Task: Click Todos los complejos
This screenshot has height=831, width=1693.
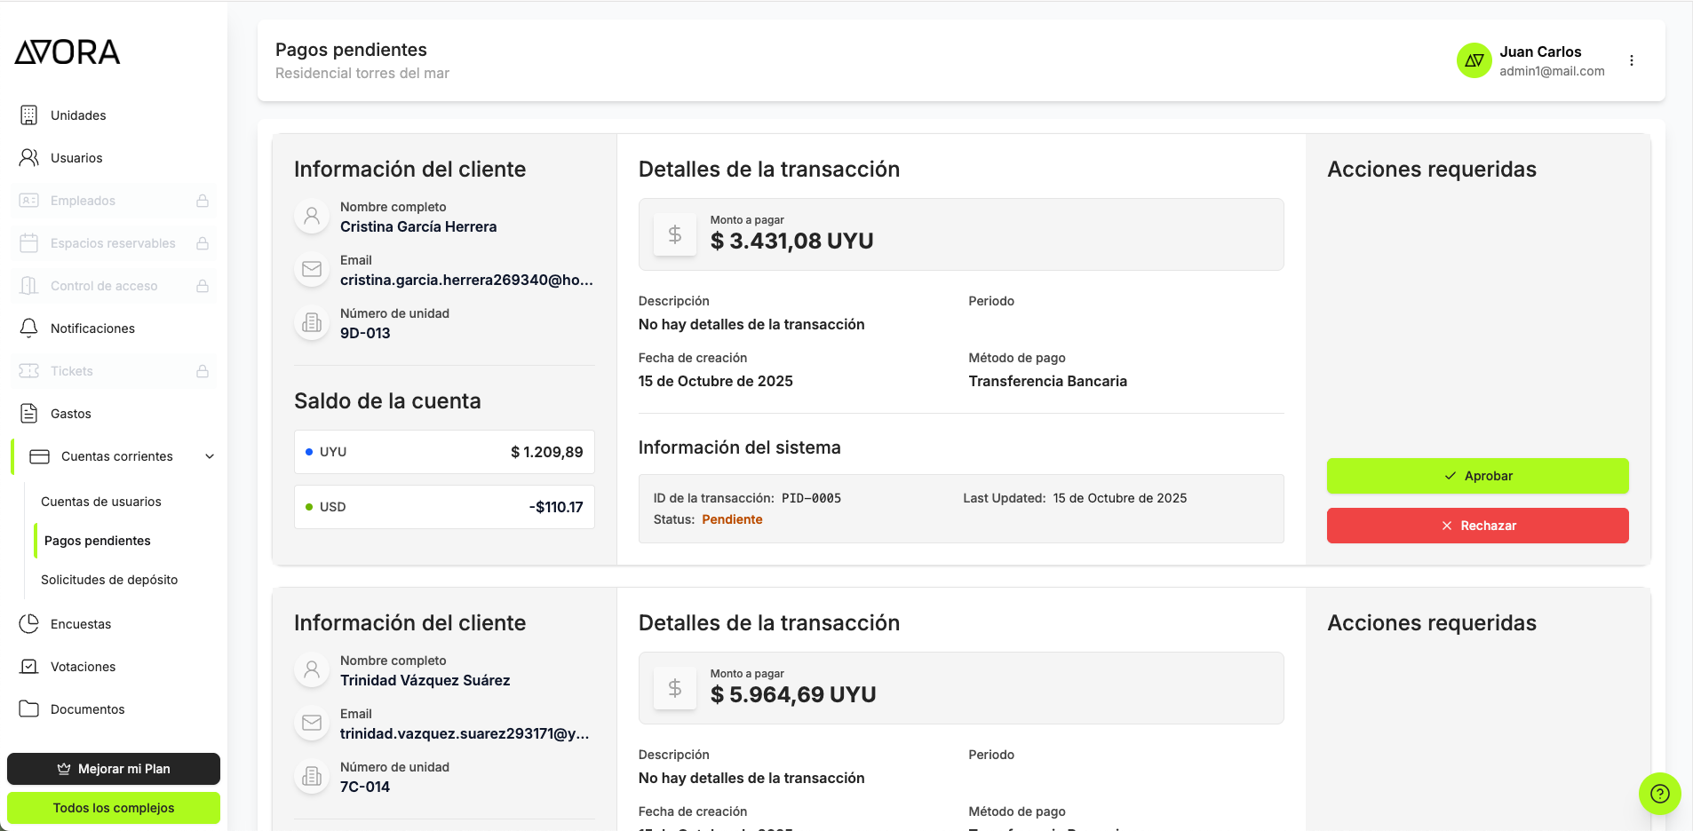Action: (x=113, y=808)
